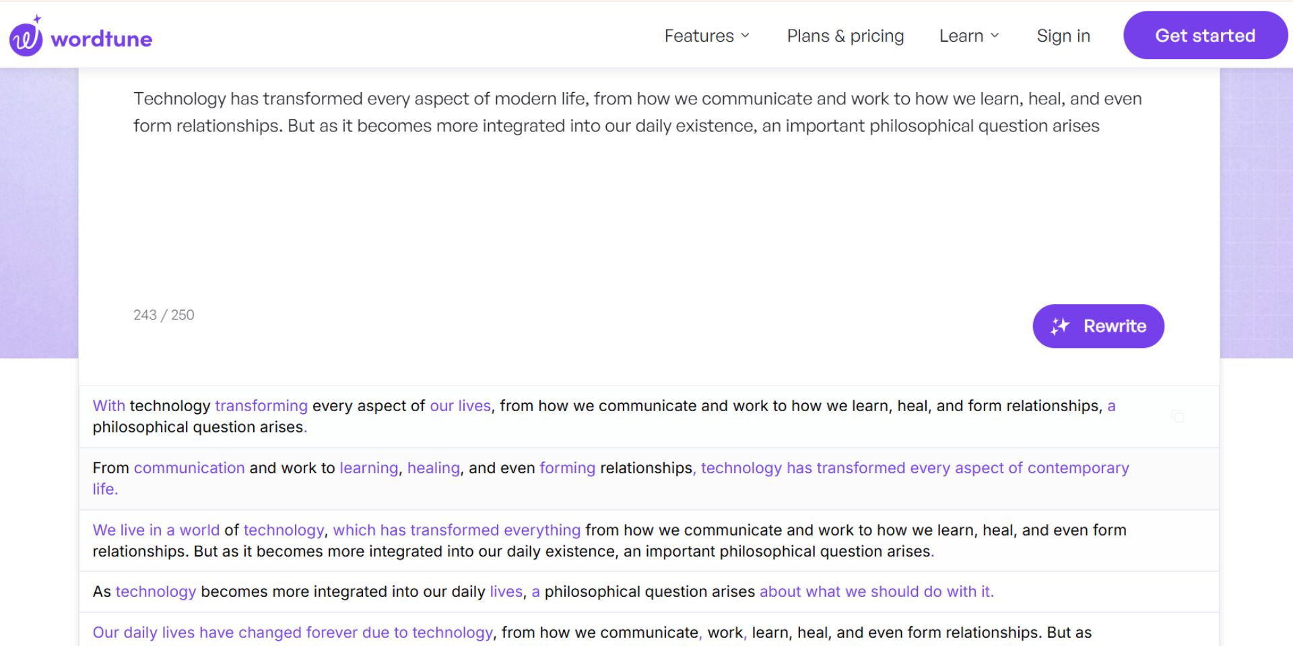This screenshot has height=646, width=1293.
Task: Expand the Features dropdown chevron
Action: click(745, 36)
